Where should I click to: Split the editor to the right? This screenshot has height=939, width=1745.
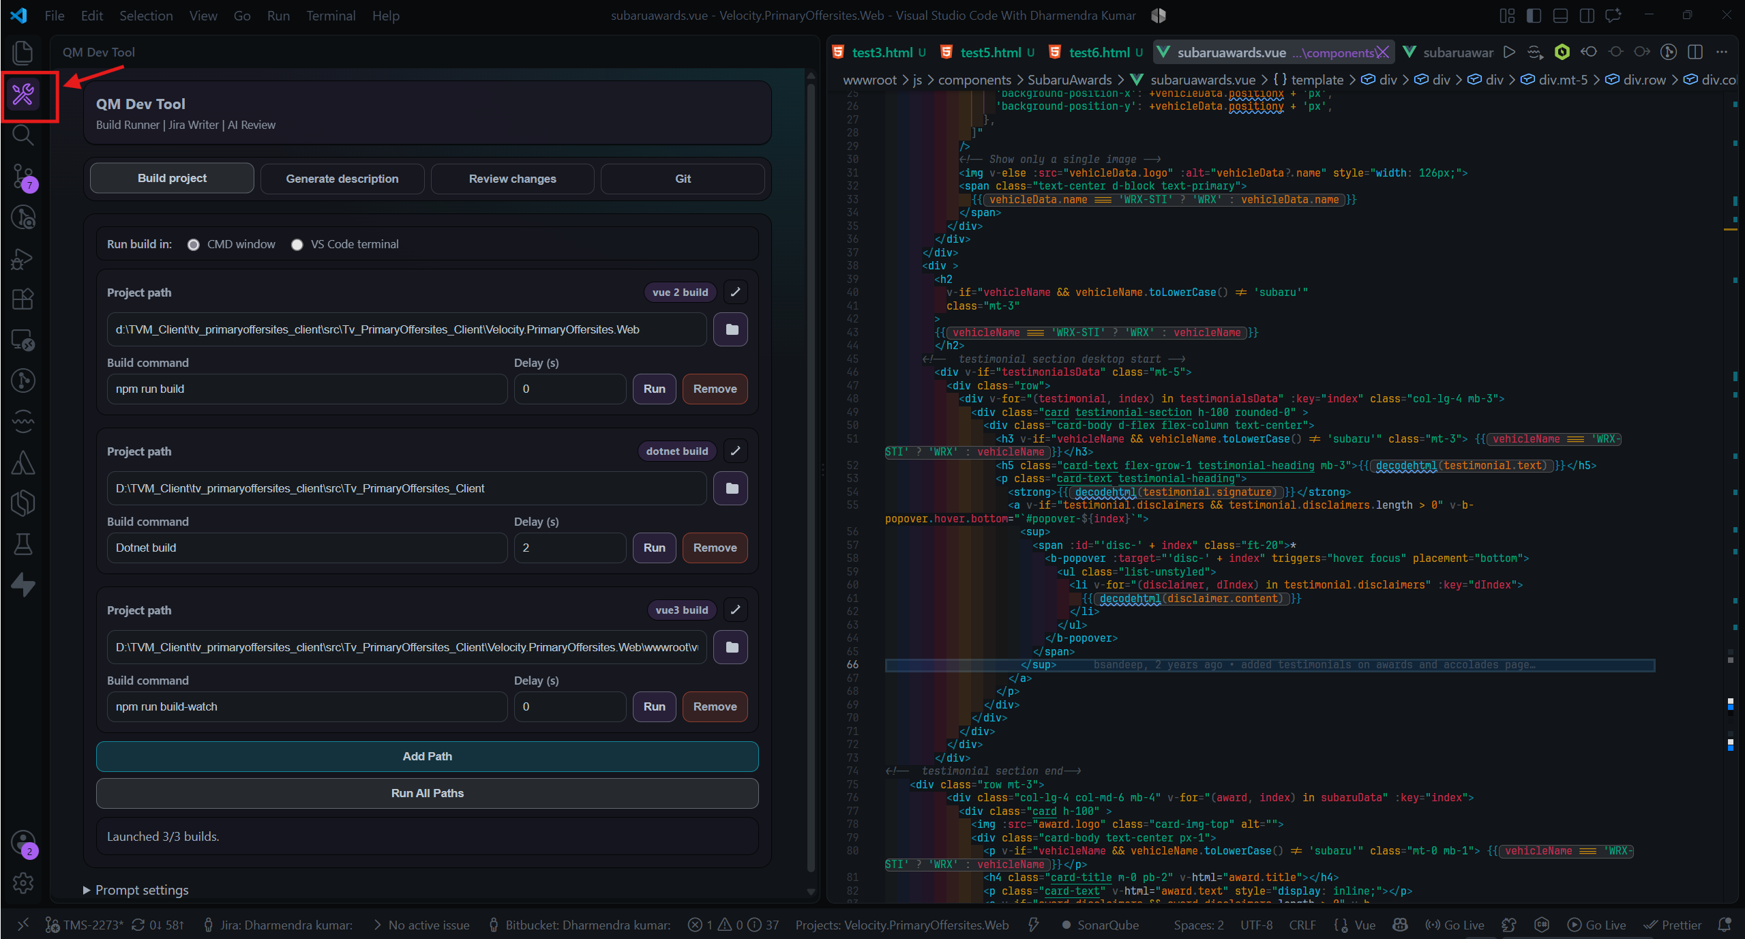1695,53
